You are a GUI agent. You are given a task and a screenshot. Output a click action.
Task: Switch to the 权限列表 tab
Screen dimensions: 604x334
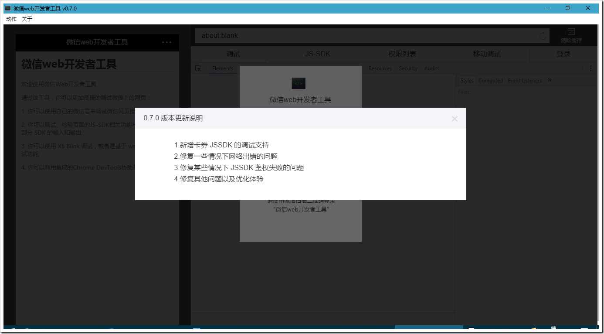coord(402,54)
